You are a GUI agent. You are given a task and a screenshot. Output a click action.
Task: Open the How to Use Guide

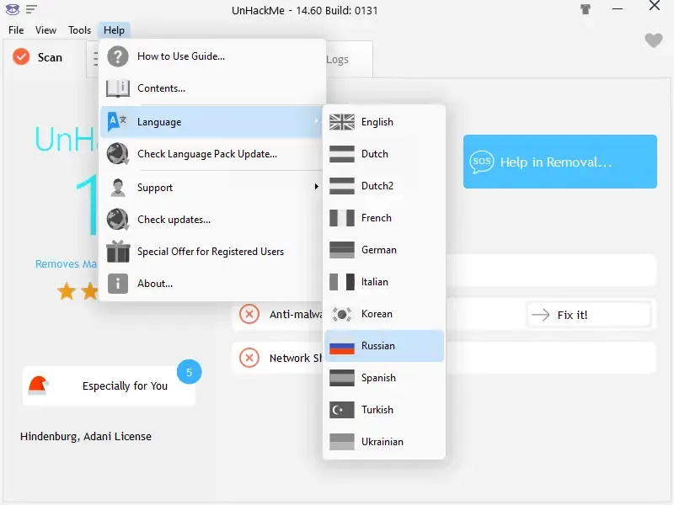tap(119, 56)
